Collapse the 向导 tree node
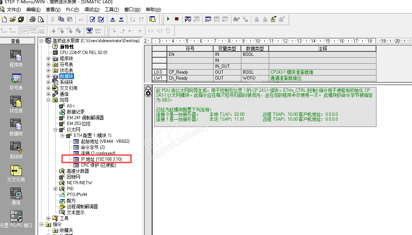 (48, 100)
